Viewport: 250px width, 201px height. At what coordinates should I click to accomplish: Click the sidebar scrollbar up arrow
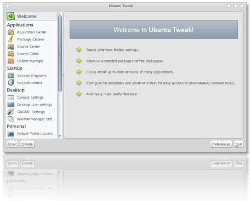[60, 14]
